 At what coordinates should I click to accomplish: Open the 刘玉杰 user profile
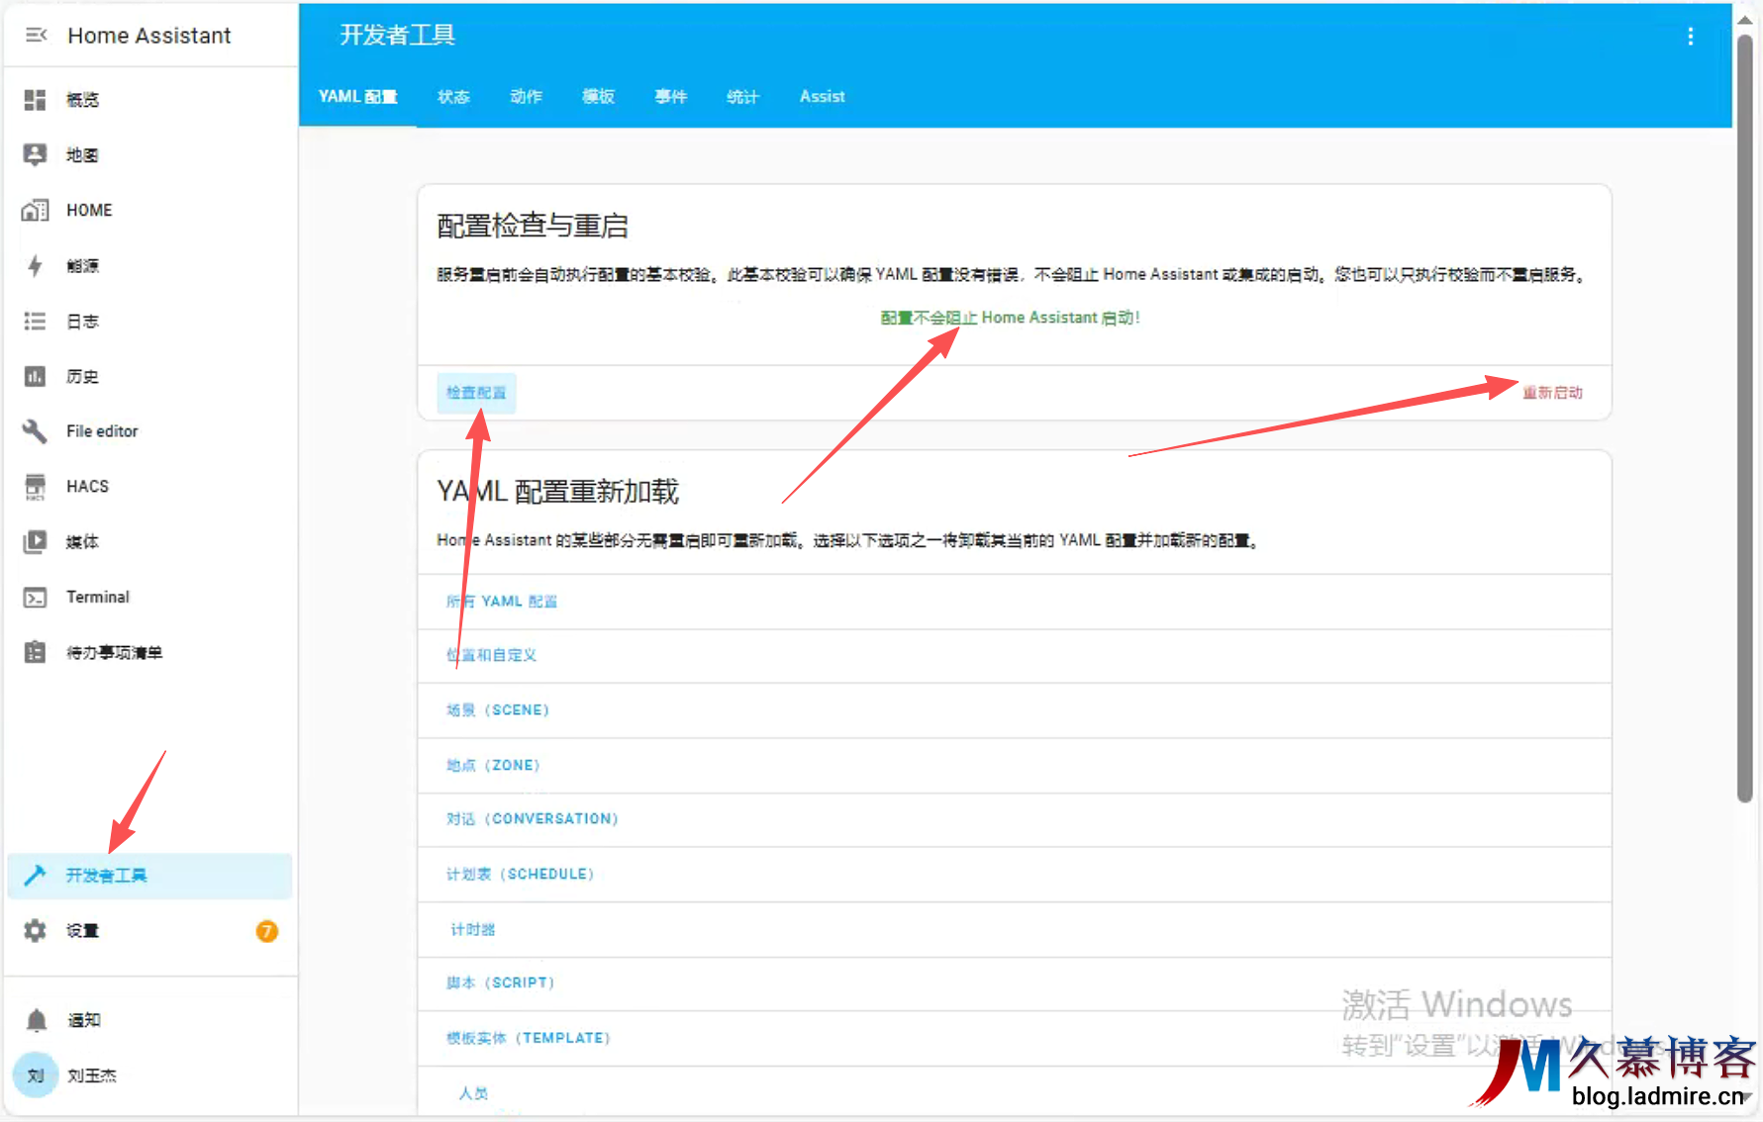pos(91,1075)
